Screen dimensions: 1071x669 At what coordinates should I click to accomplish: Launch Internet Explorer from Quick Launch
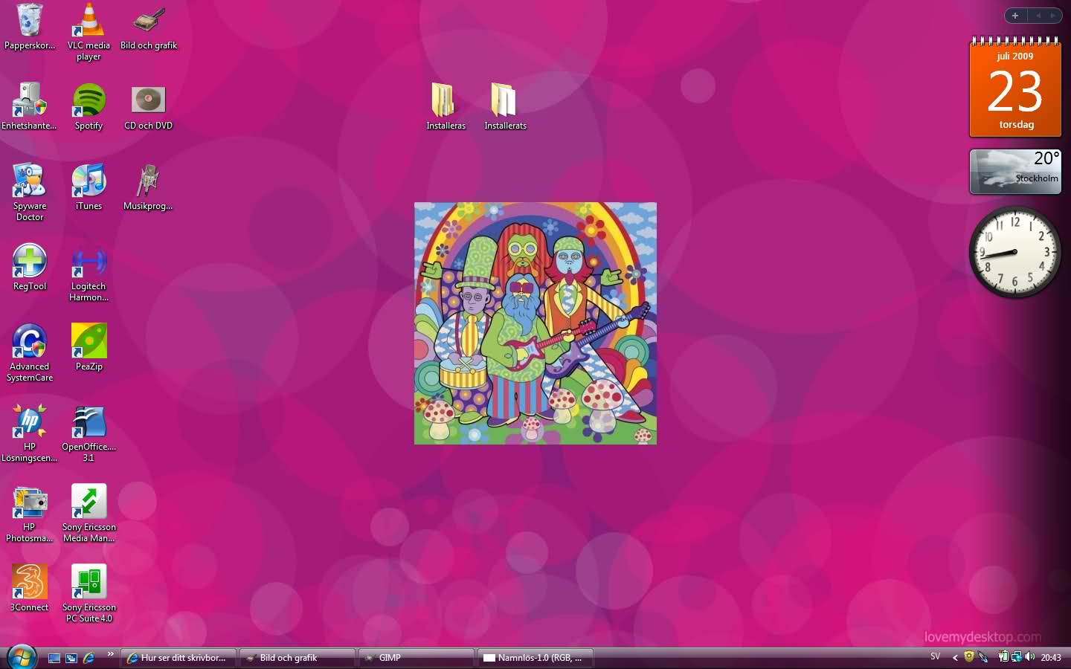pyautogui.click(x=89, y=658)
